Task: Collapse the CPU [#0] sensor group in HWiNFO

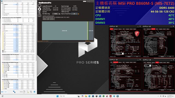Action: tap(1, 18)
